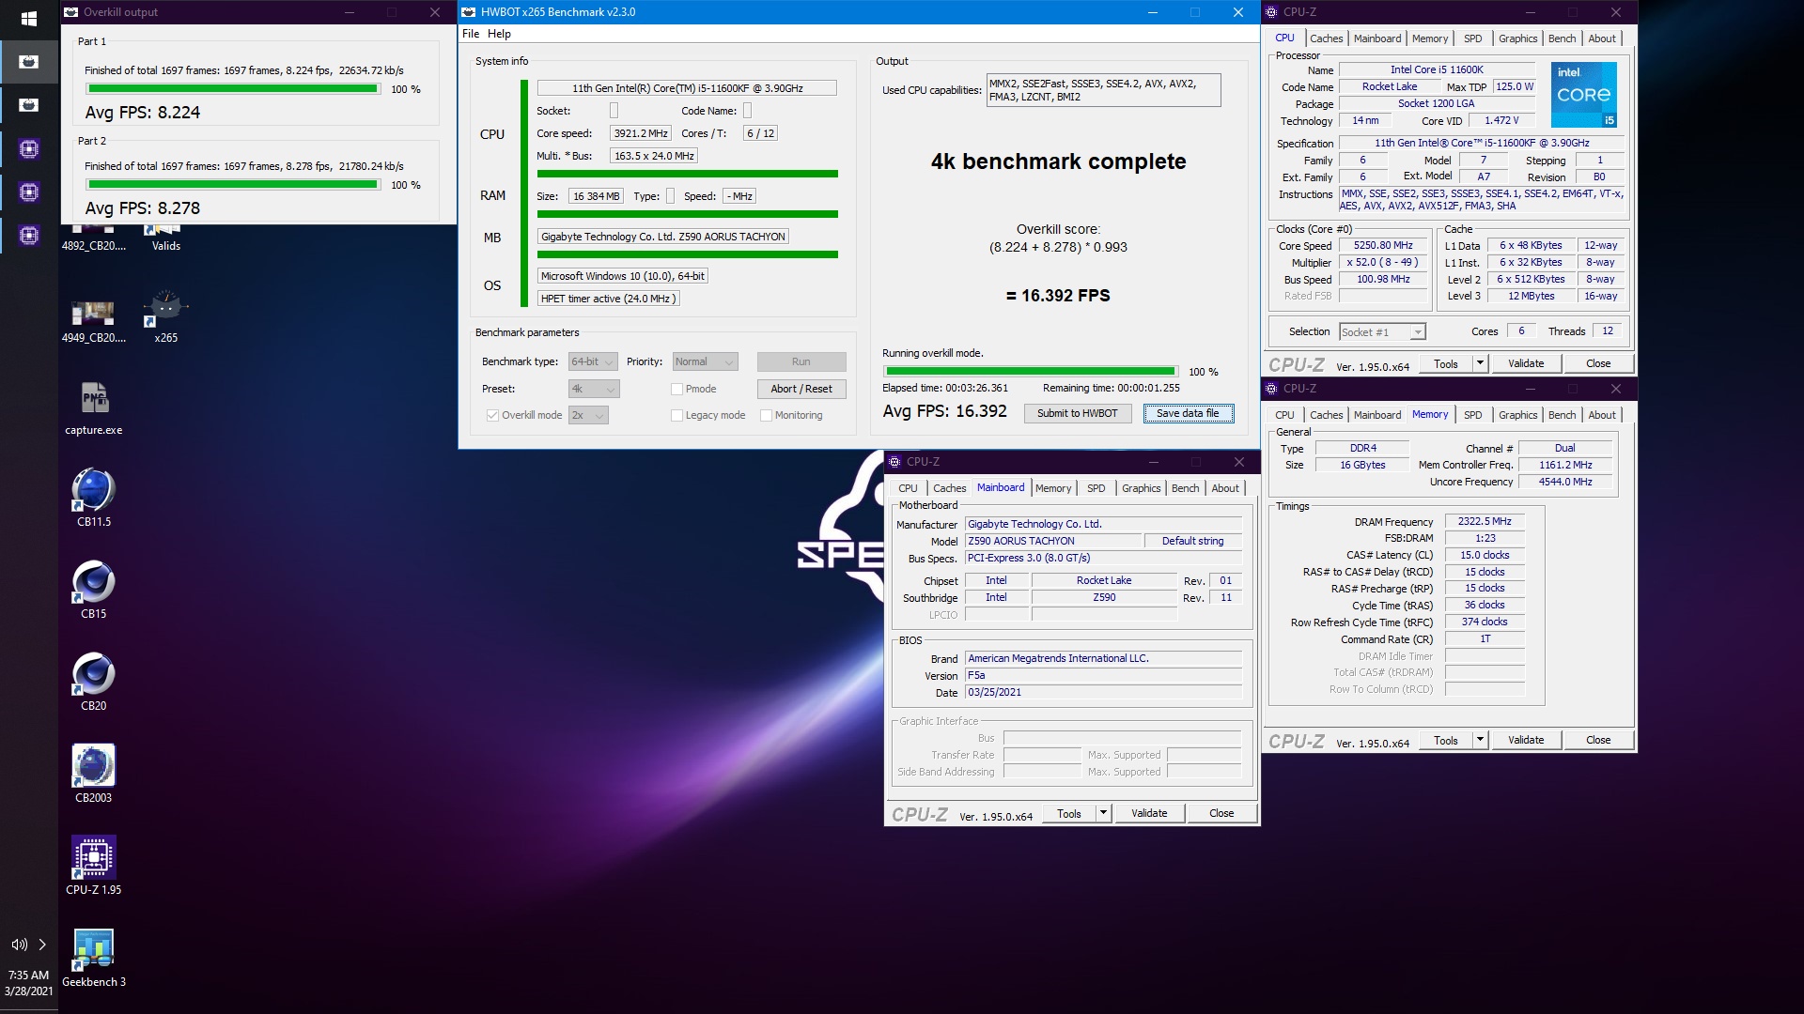Open Graphics tab in top CPU-Z window
The image size is (1804, 1014).
point(1517,38)
